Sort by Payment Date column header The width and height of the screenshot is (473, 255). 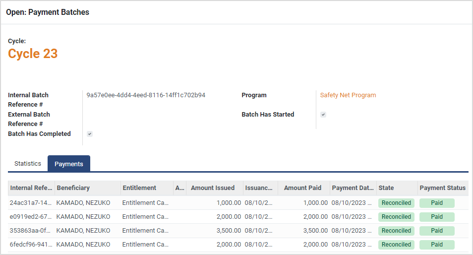pyautogui.click(x=353, y=188)
